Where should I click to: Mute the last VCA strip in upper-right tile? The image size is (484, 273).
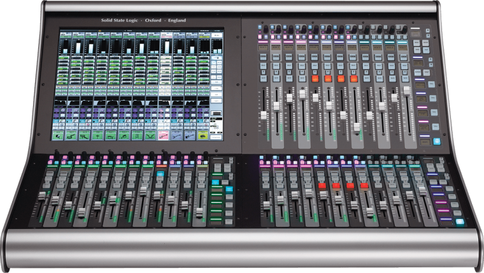(x=404, y=78)
